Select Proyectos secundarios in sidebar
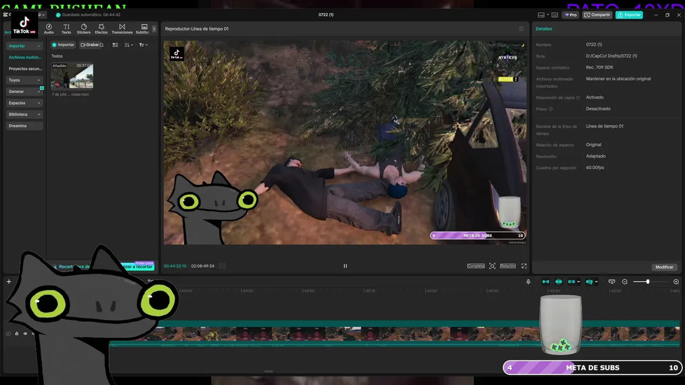This screenshot has height=385, width=685. [25, 69]
